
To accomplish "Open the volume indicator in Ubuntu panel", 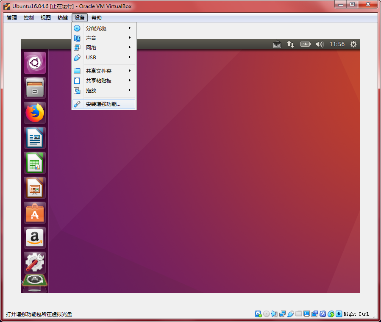I will point(320,44).
